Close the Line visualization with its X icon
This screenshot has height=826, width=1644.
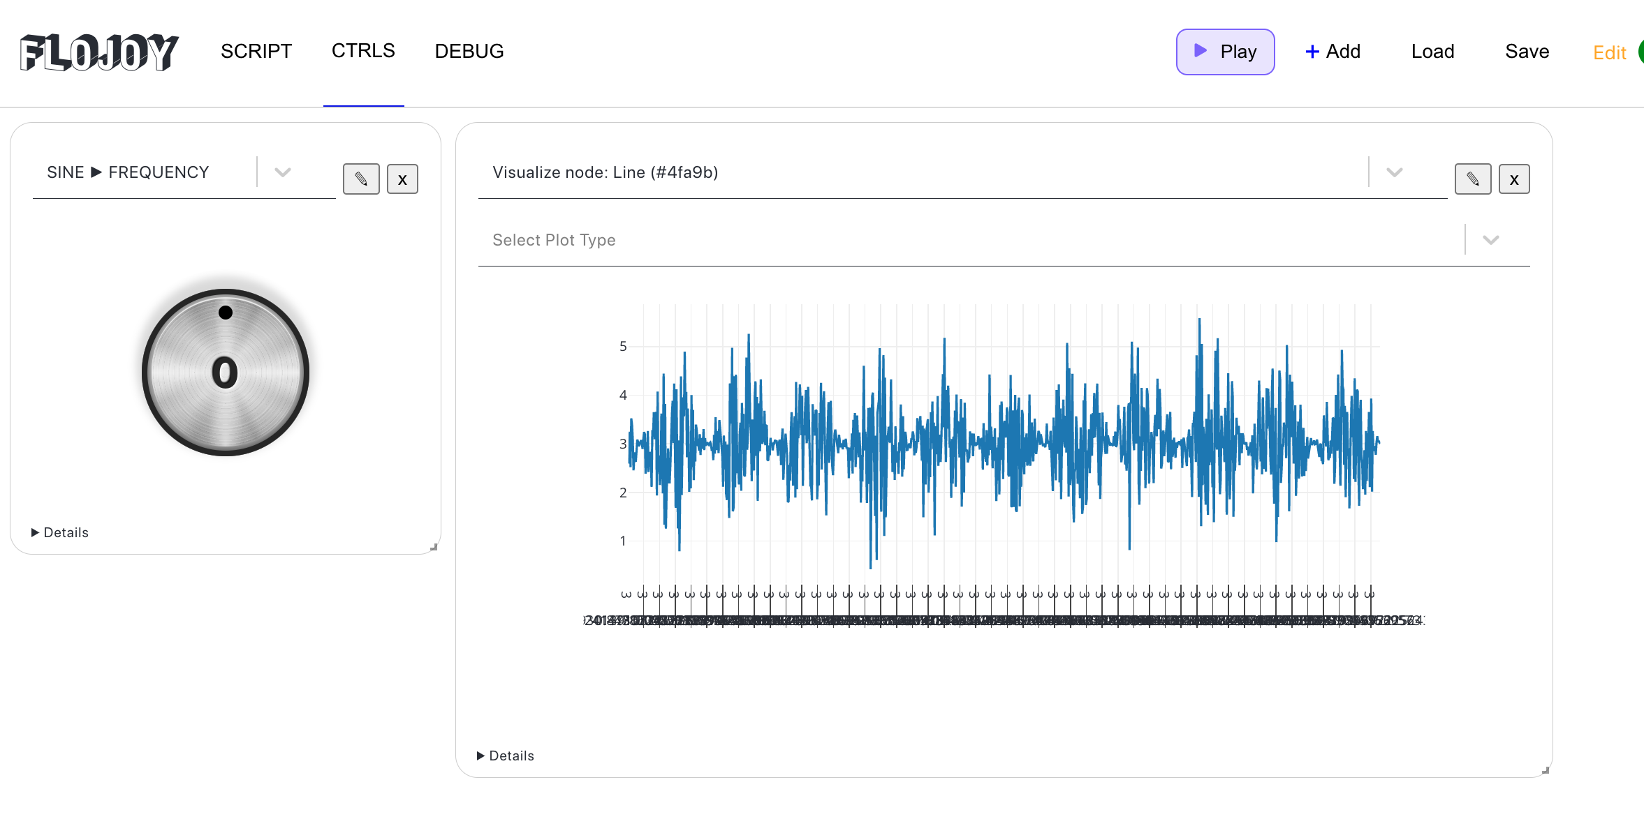pyautogui.click(x=1514, y=179)
